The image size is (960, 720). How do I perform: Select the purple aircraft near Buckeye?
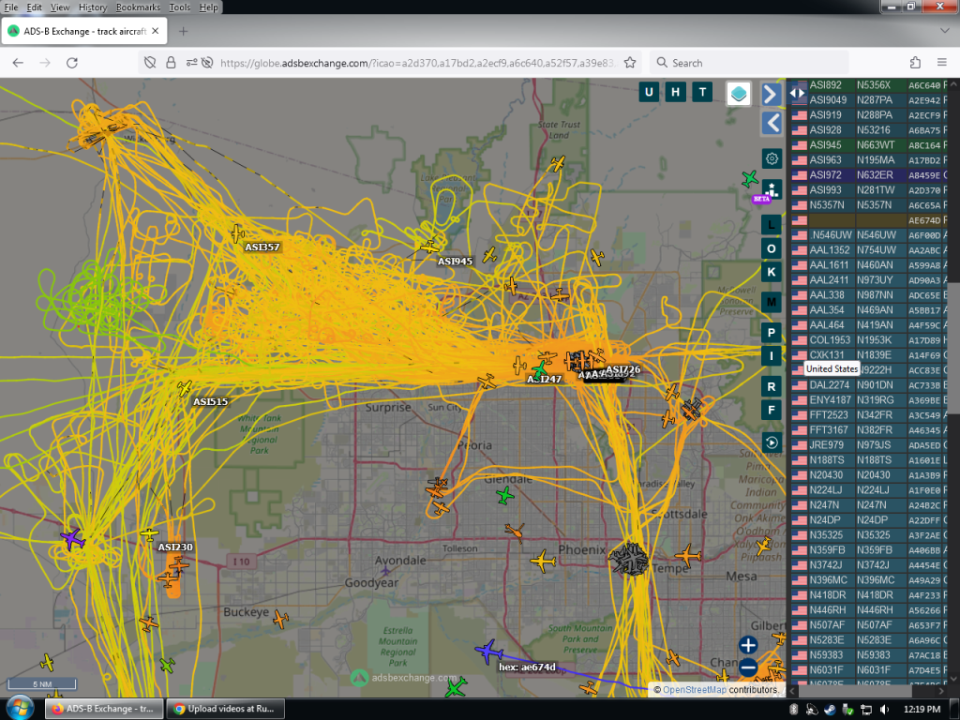72,539
